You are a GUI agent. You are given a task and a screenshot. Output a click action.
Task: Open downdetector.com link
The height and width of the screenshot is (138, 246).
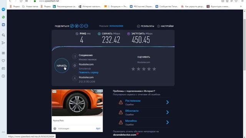(125, 135)
